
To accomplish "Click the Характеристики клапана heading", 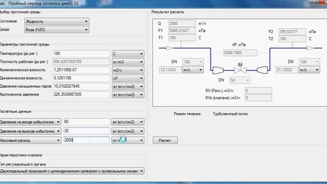I will tap(21, 155).
